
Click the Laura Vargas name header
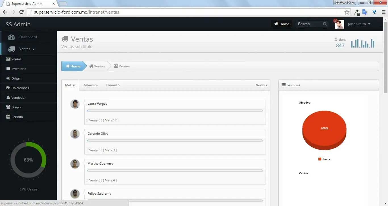[175, 104]
